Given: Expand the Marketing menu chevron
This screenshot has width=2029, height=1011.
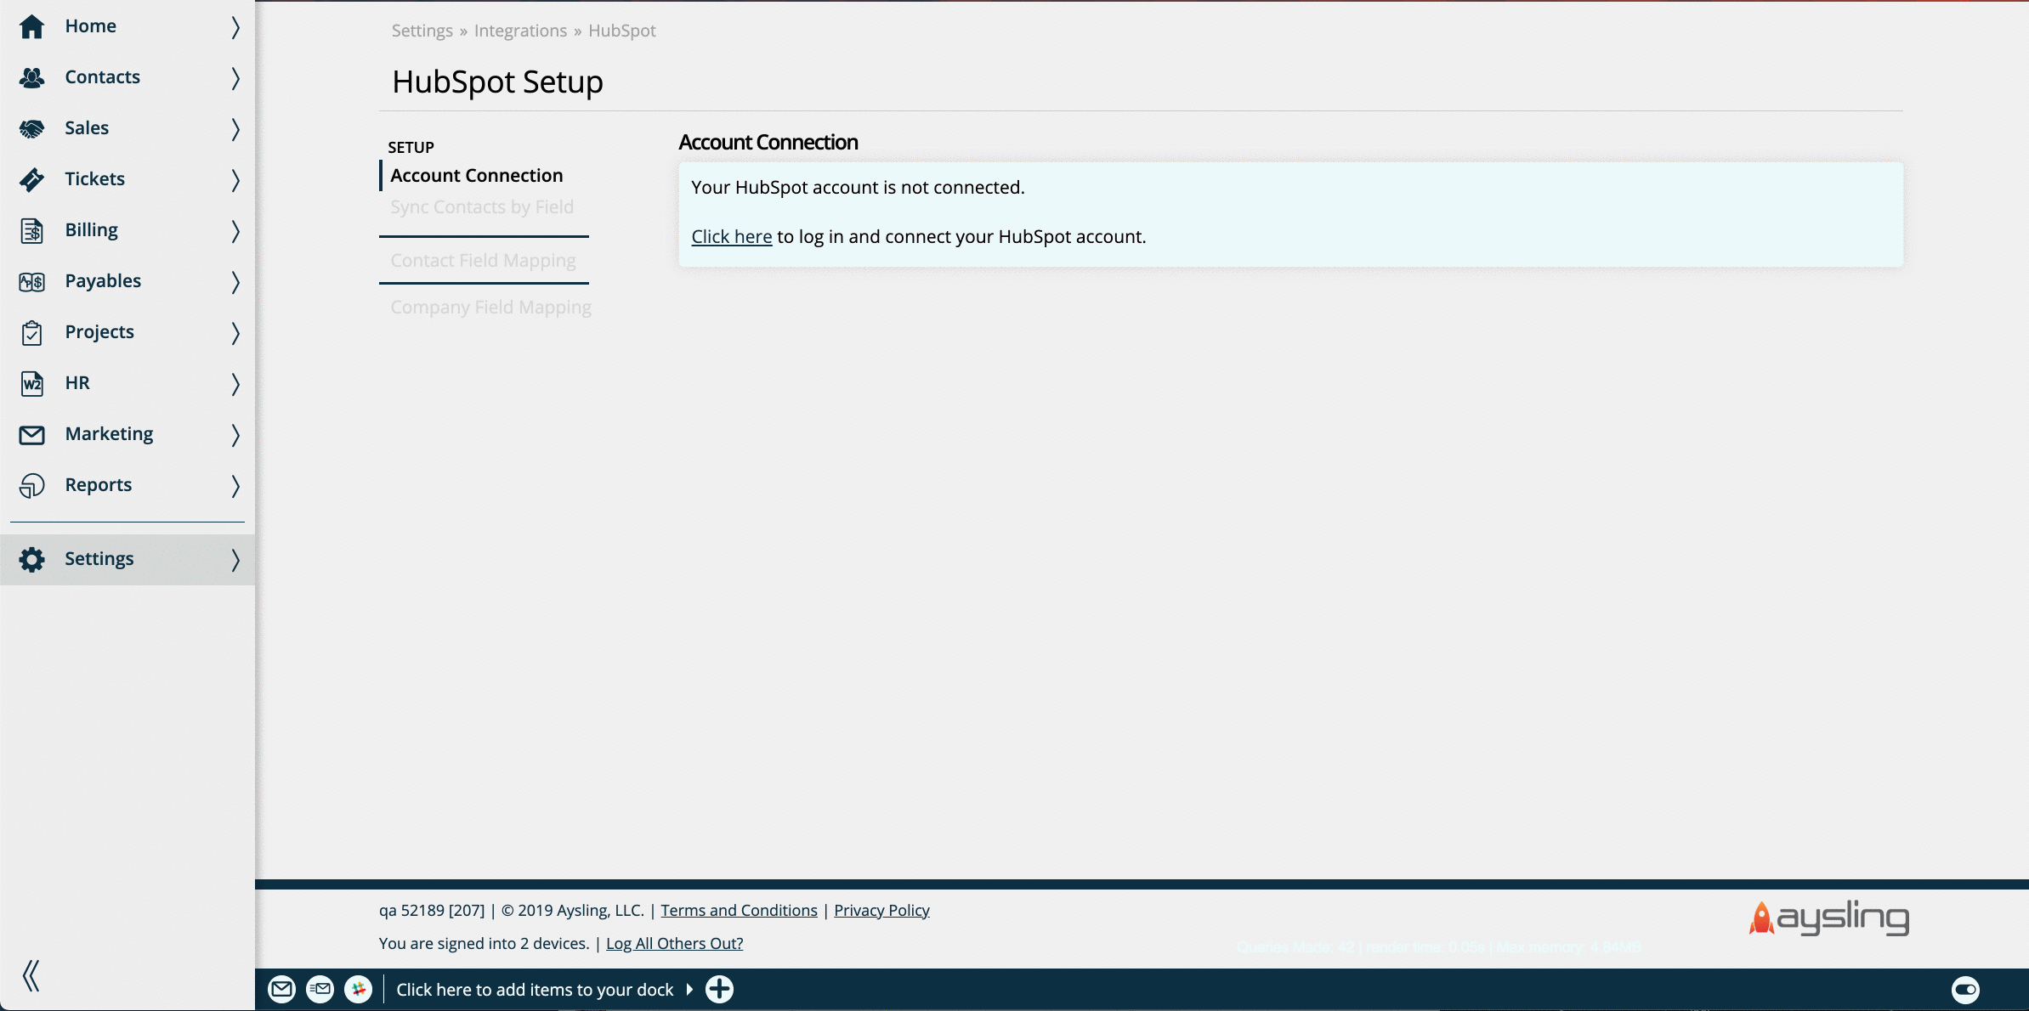Looking at the screenshot, I should [235, 435].
